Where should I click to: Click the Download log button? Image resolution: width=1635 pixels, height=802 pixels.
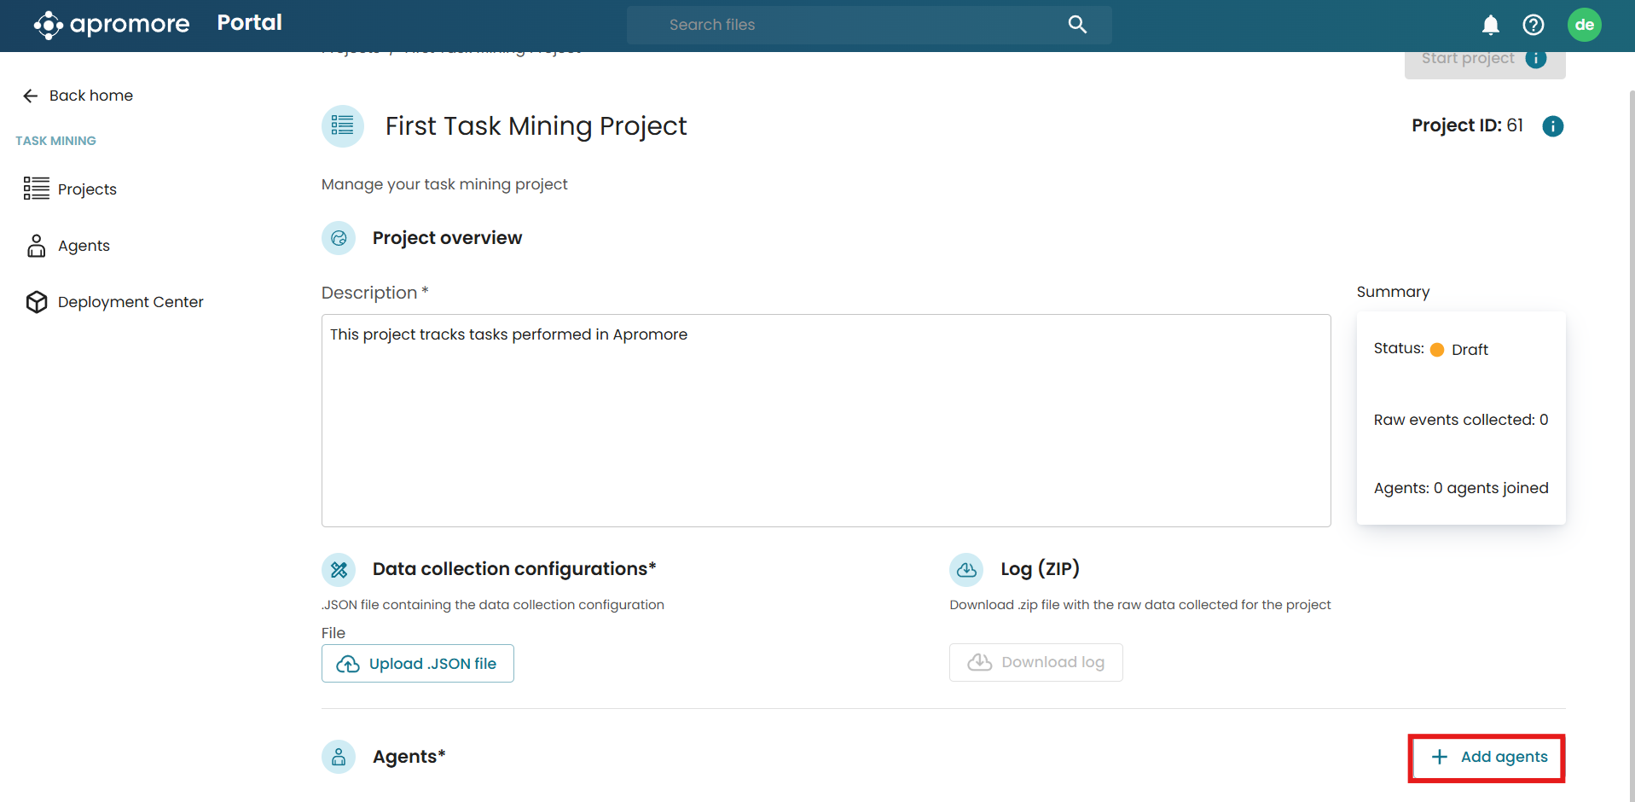click(x=1035, y=662)
